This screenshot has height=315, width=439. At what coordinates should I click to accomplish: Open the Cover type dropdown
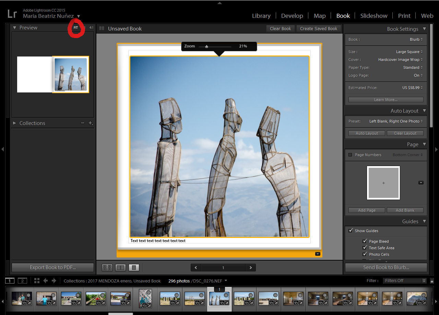click(400, 60)
